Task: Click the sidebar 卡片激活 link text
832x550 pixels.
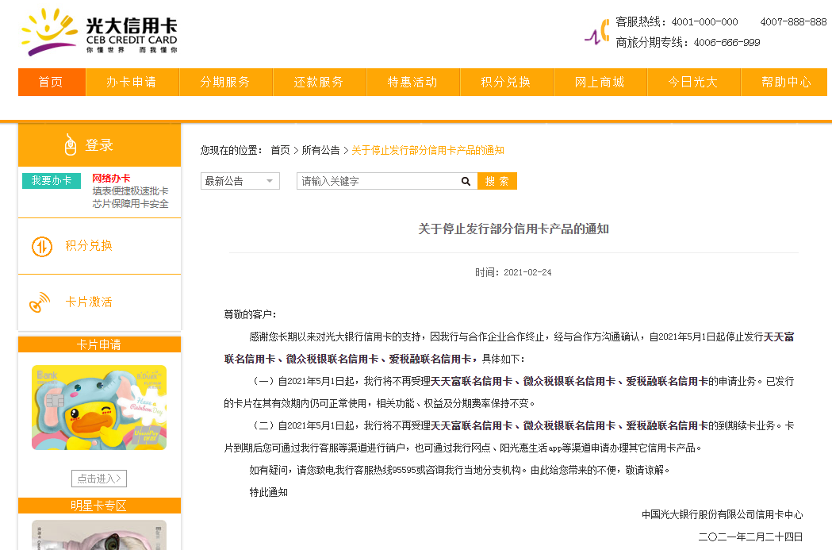Action: 89,302
